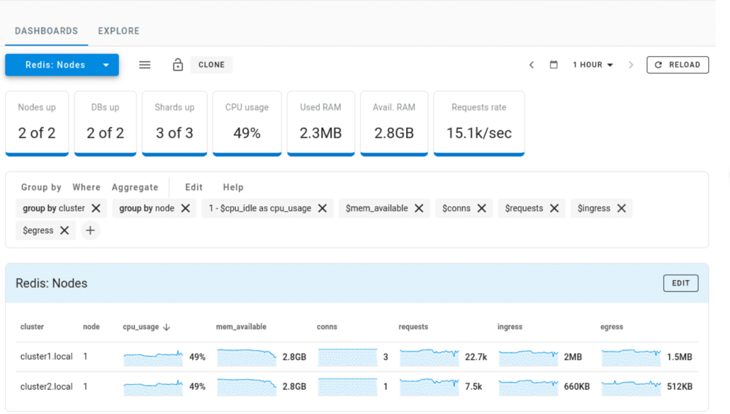Click the 7.5k requests value
The height and width of the screenshot is (414, 730).
tap(473, 386)
